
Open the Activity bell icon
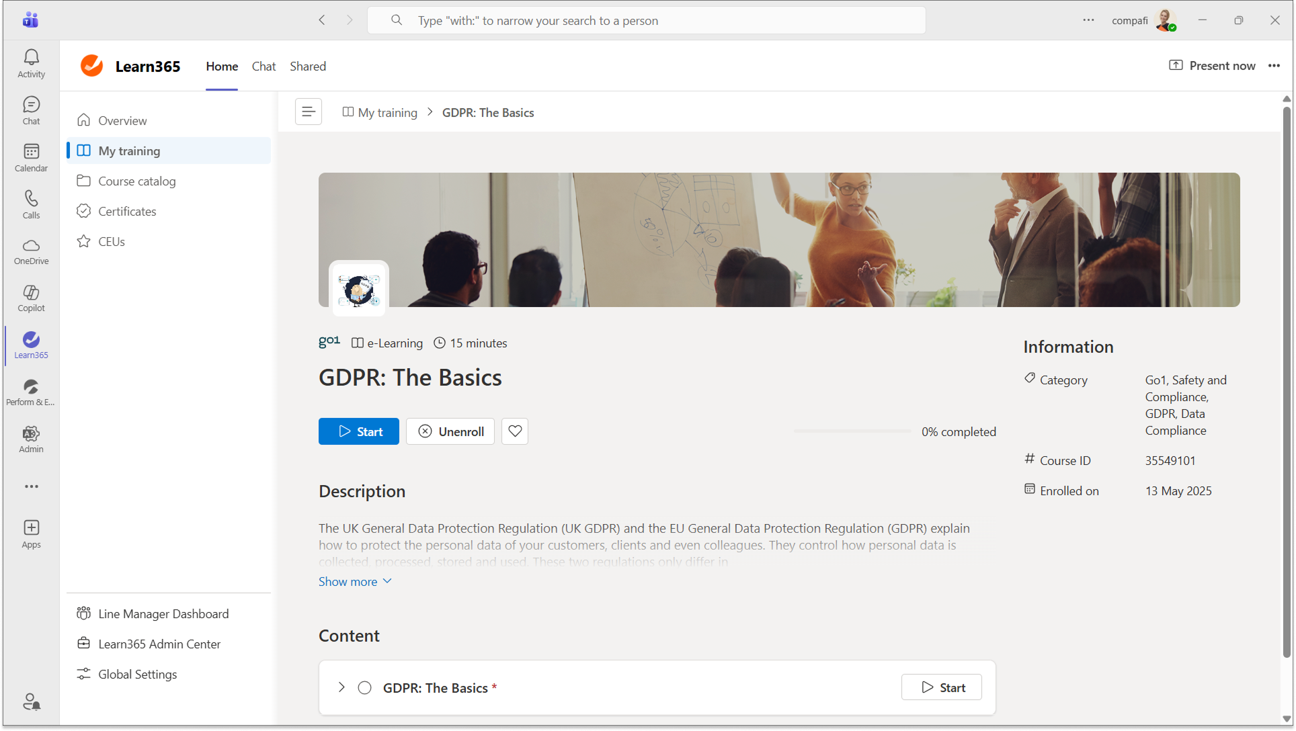pyautogui.click(x=31, y=64)
